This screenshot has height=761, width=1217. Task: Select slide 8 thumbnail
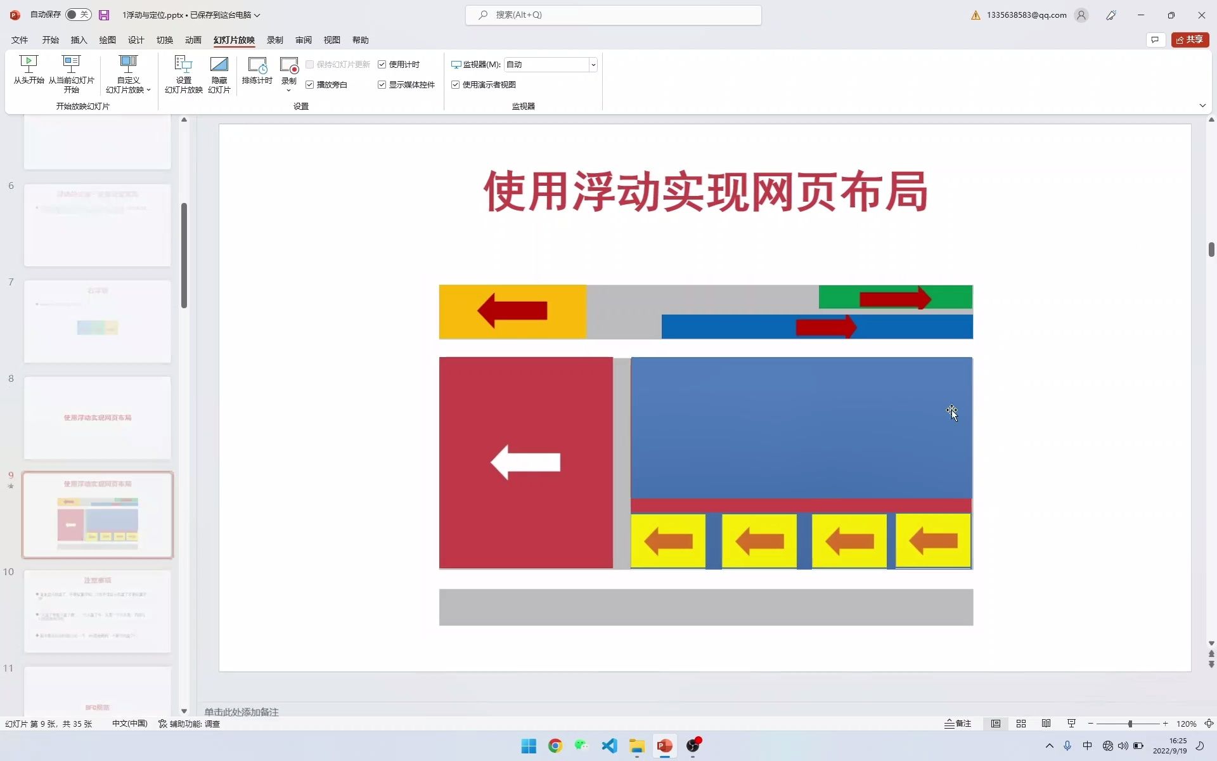[x=98, y=418]
